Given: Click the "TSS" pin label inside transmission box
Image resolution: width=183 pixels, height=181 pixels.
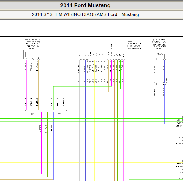Looking at the screenshot, I should point(79,56).
